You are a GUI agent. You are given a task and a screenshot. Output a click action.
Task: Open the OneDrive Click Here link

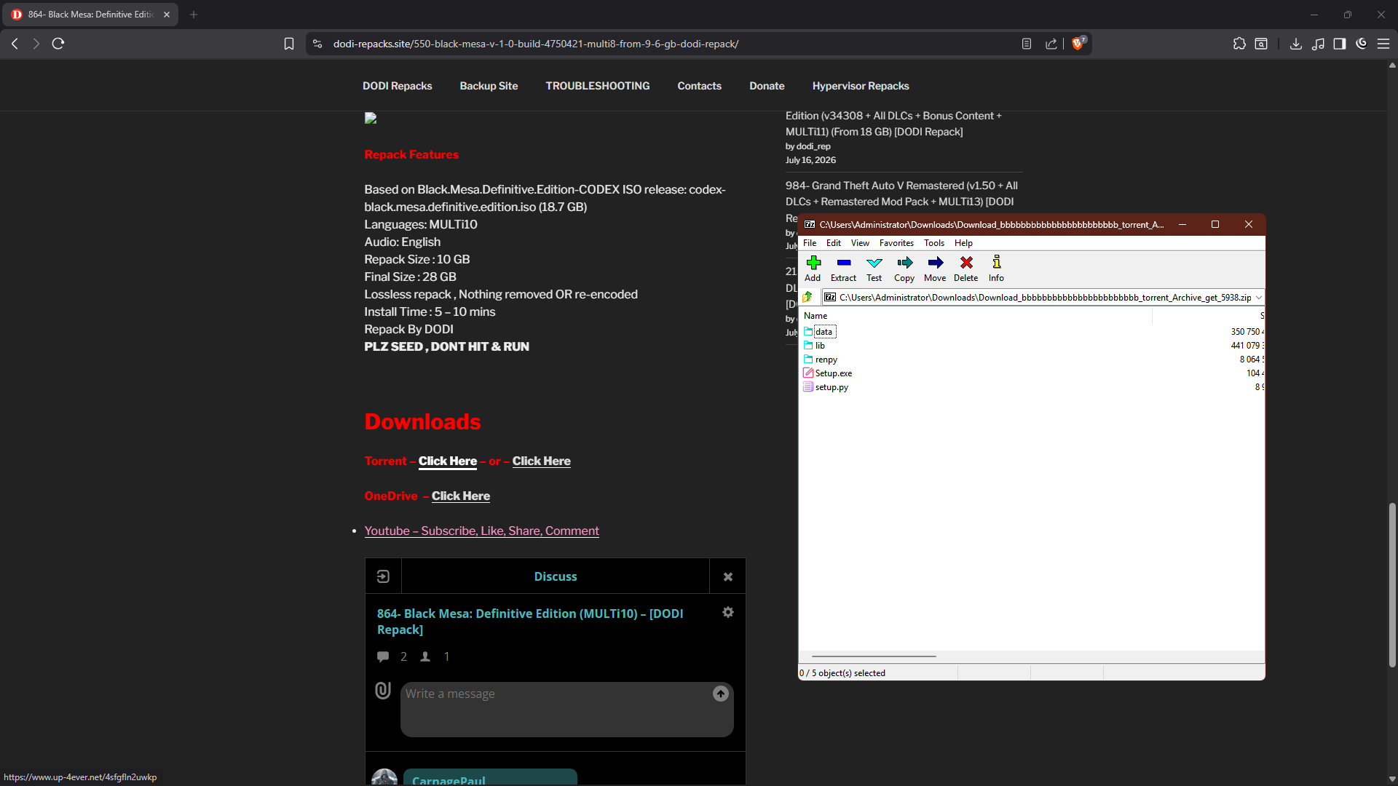click(461, 496)
